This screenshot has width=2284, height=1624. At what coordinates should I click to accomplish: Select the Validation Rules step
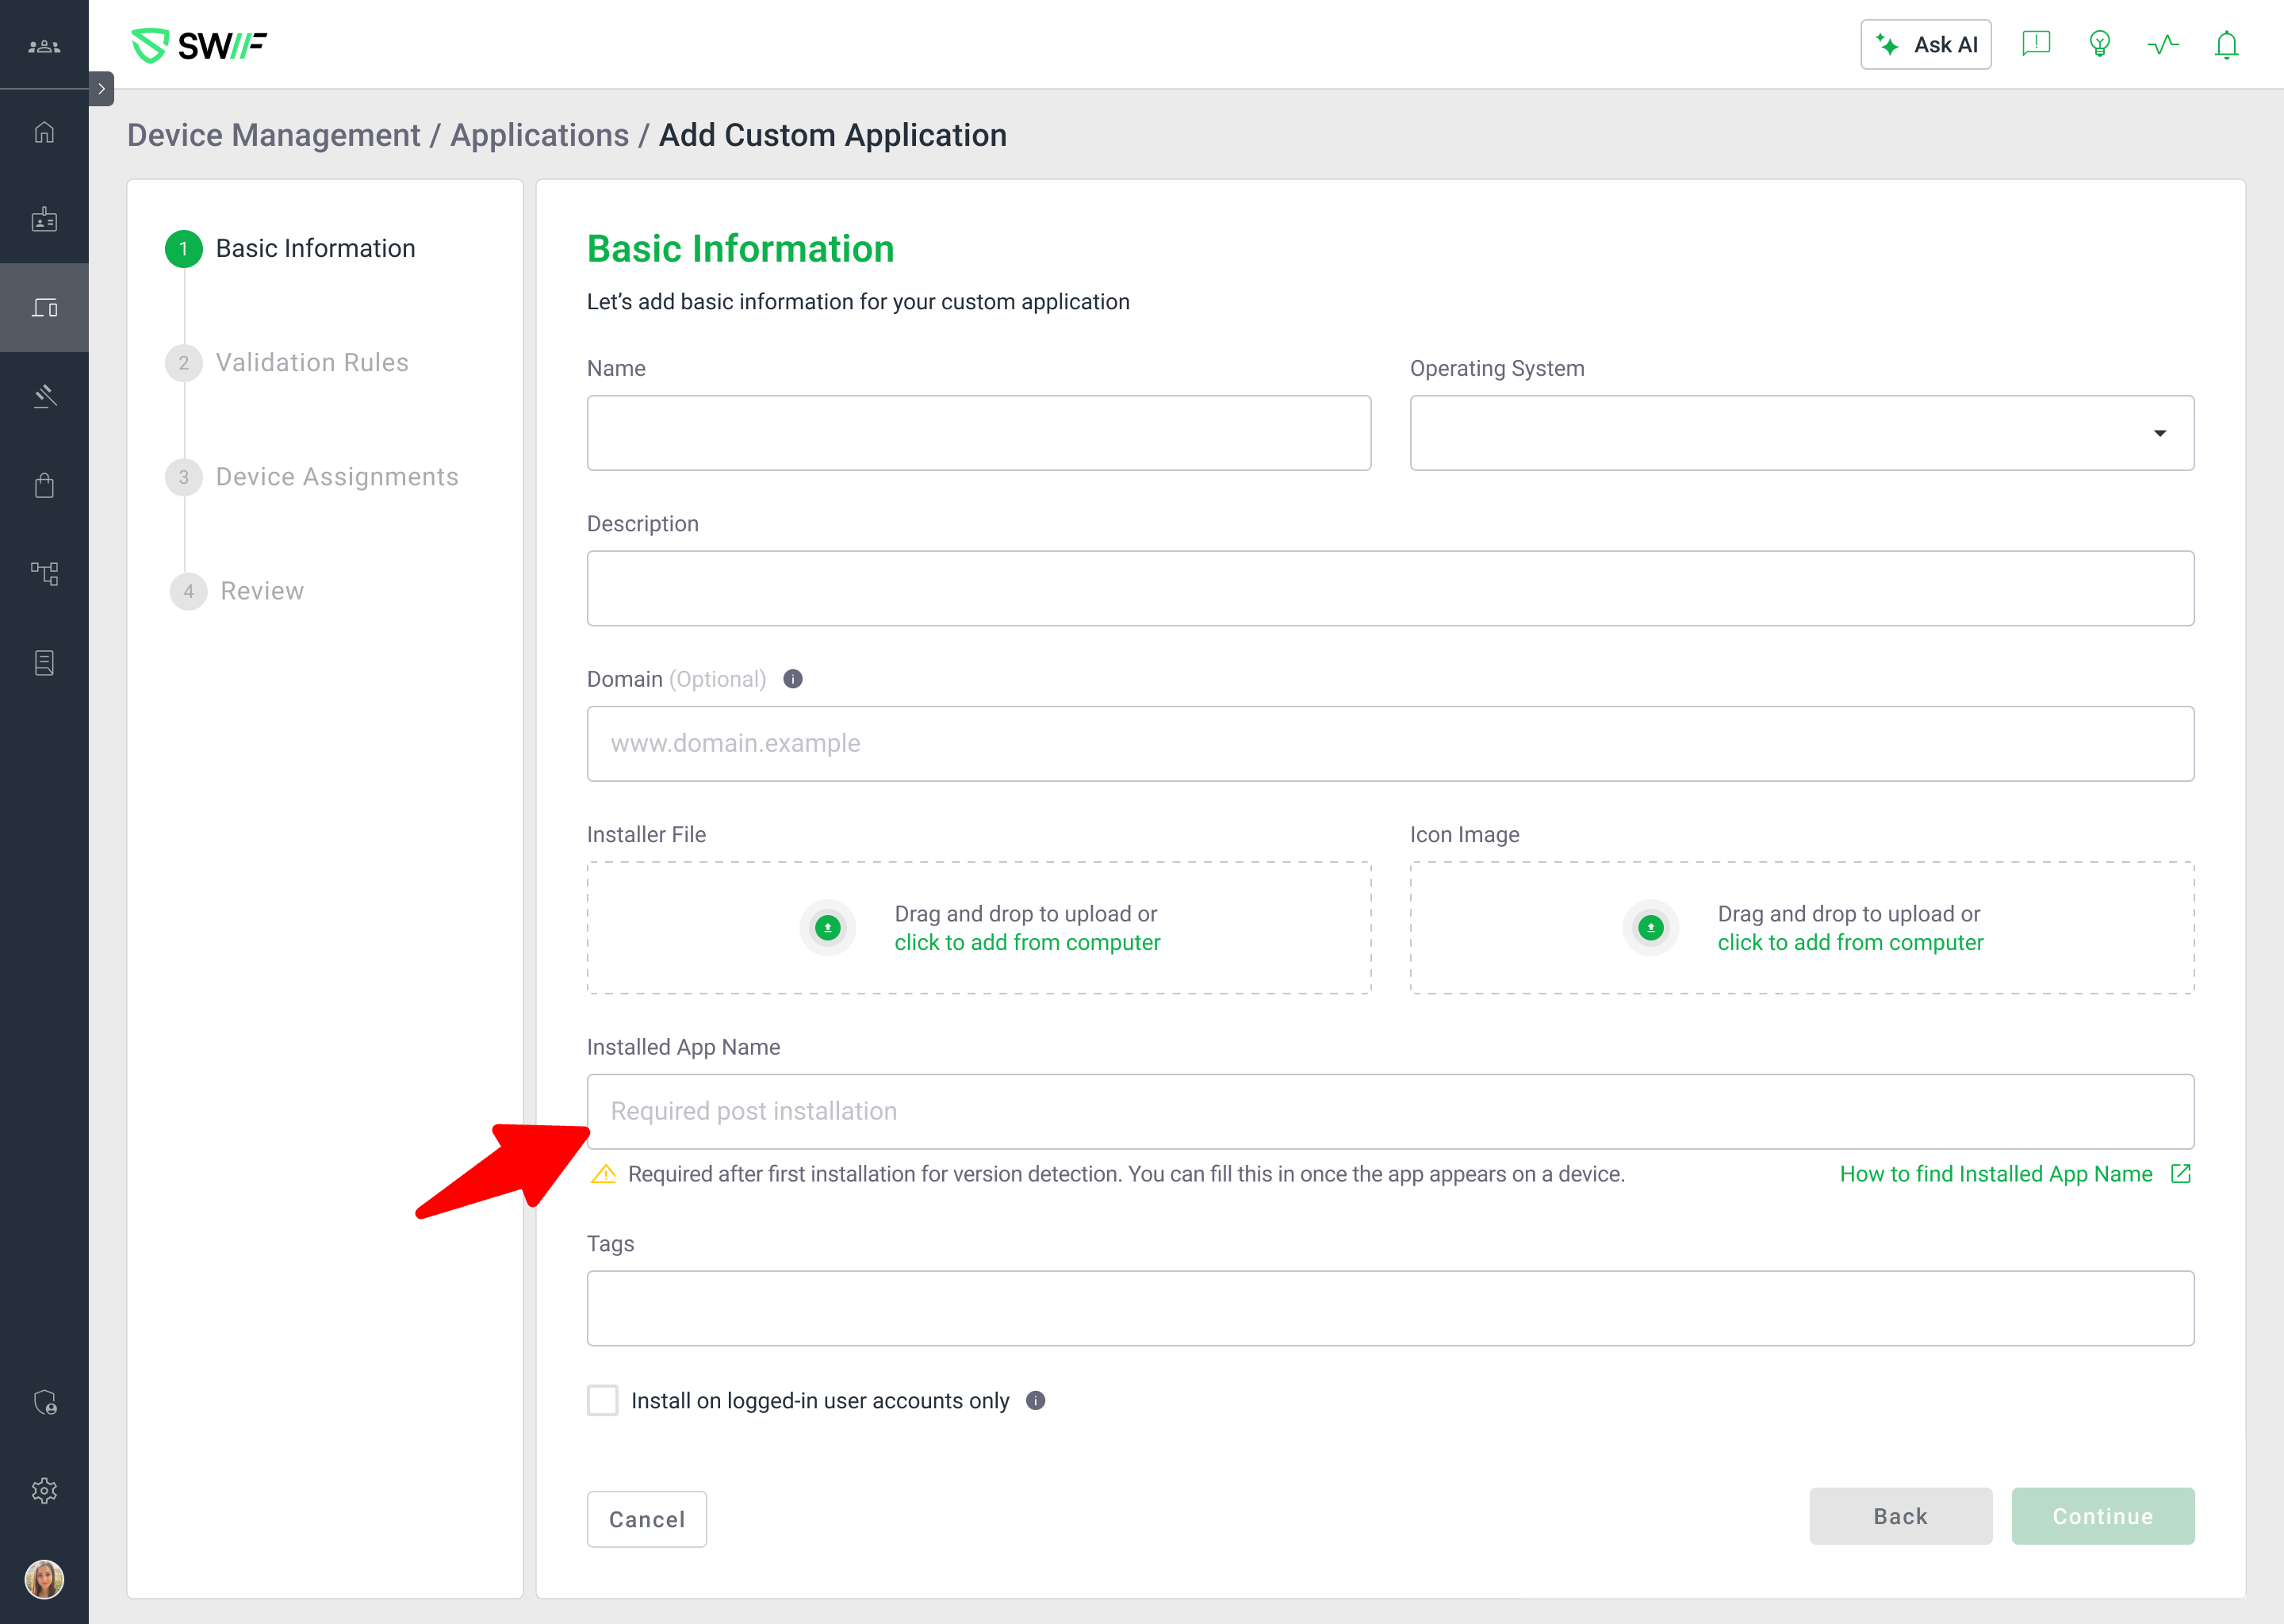coord(311,362)
